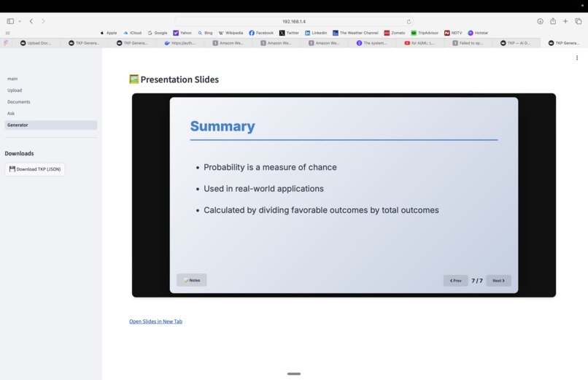This screenshot has height=380, width=588.
Task: Toggle the Safari sidebar button
Action: [10, 21]
